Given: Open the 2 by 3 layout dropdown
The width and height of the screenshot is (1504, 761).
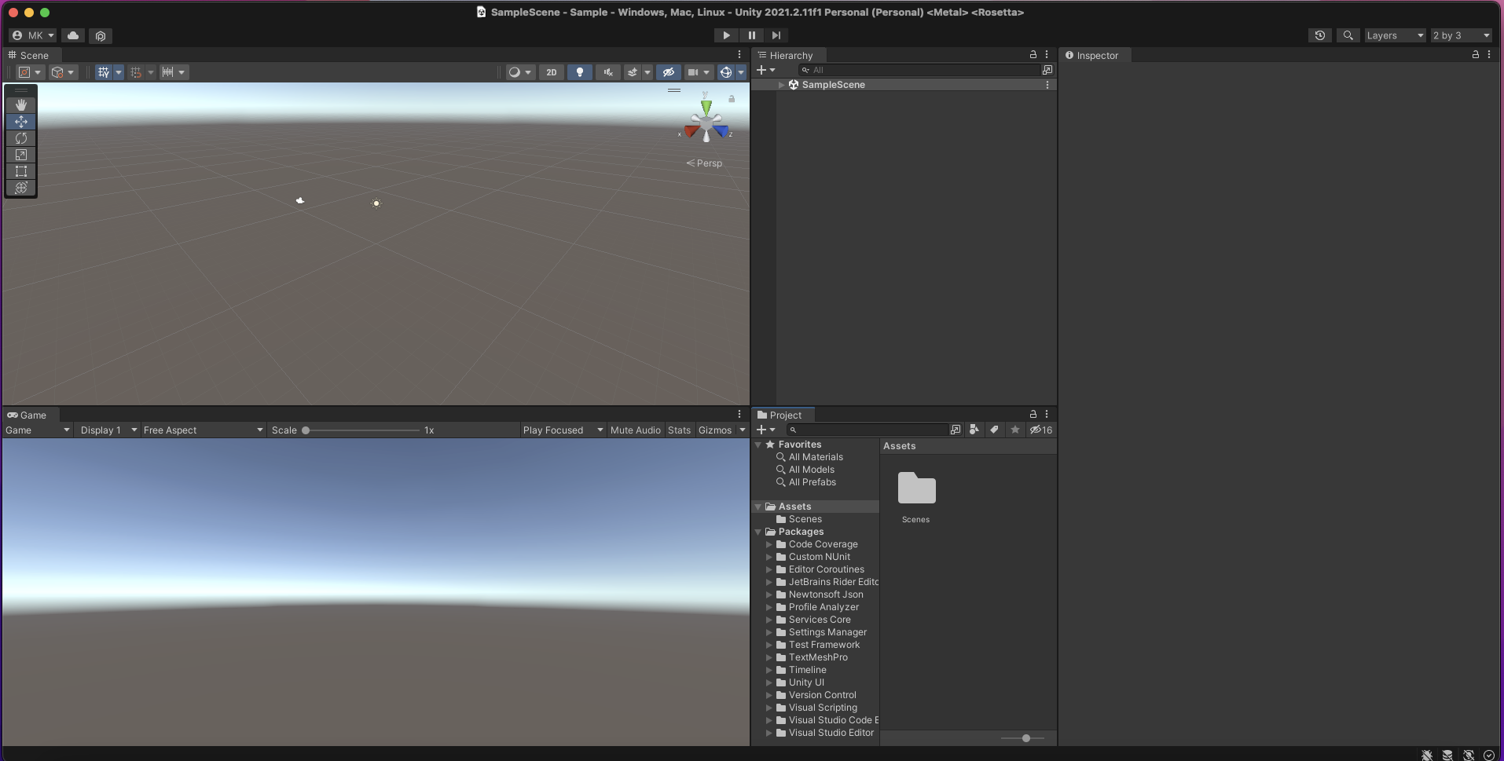Looking at the screenshot, I should coord(1461,35).
